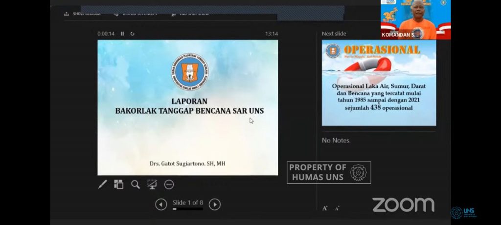The width and height of the screenshot is (501, 225).
Task: Open the Display Settings dropdown
Action: 136,14
